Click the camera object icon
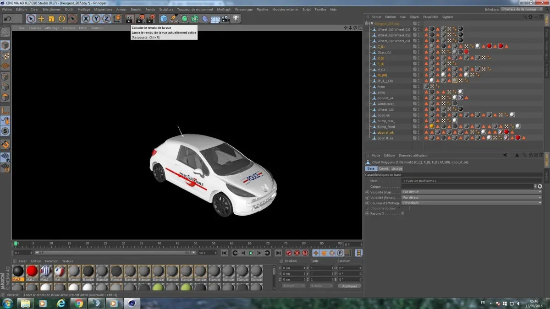 click(x=225, y=19)
